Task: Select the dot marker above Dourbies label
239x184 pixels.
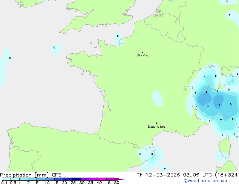Action: 156,123
